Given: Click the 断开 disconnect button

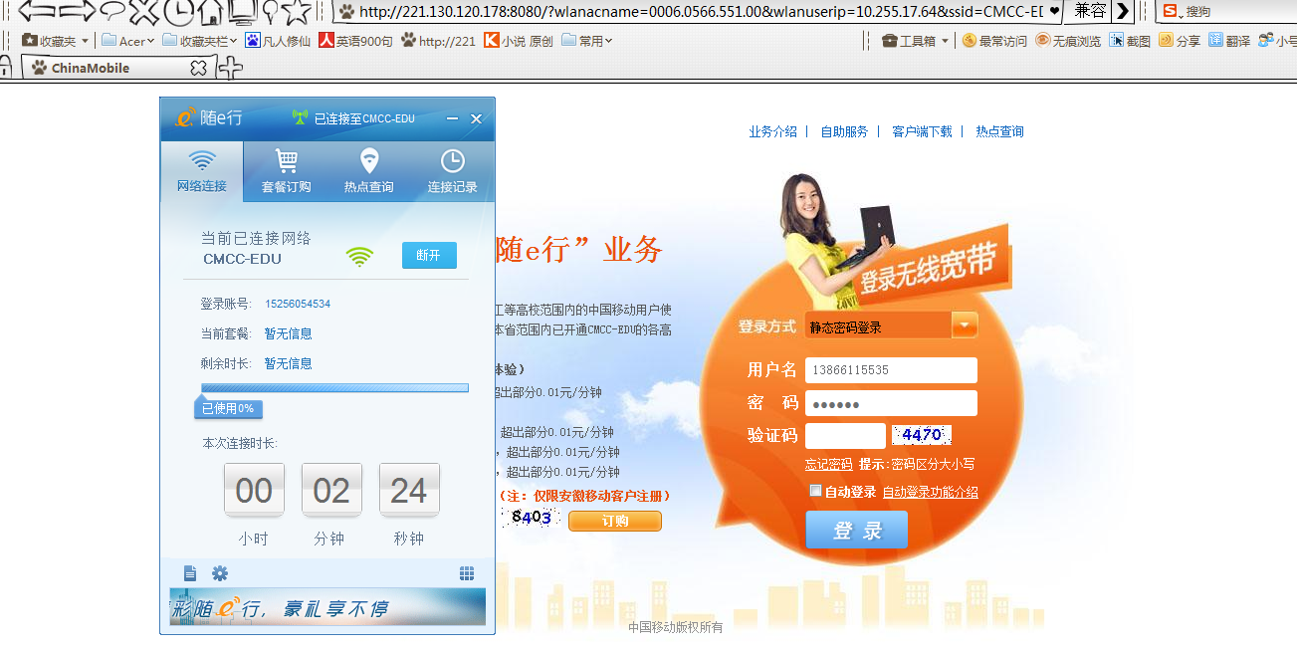Looking at the screenshot, I should (429, 255).
